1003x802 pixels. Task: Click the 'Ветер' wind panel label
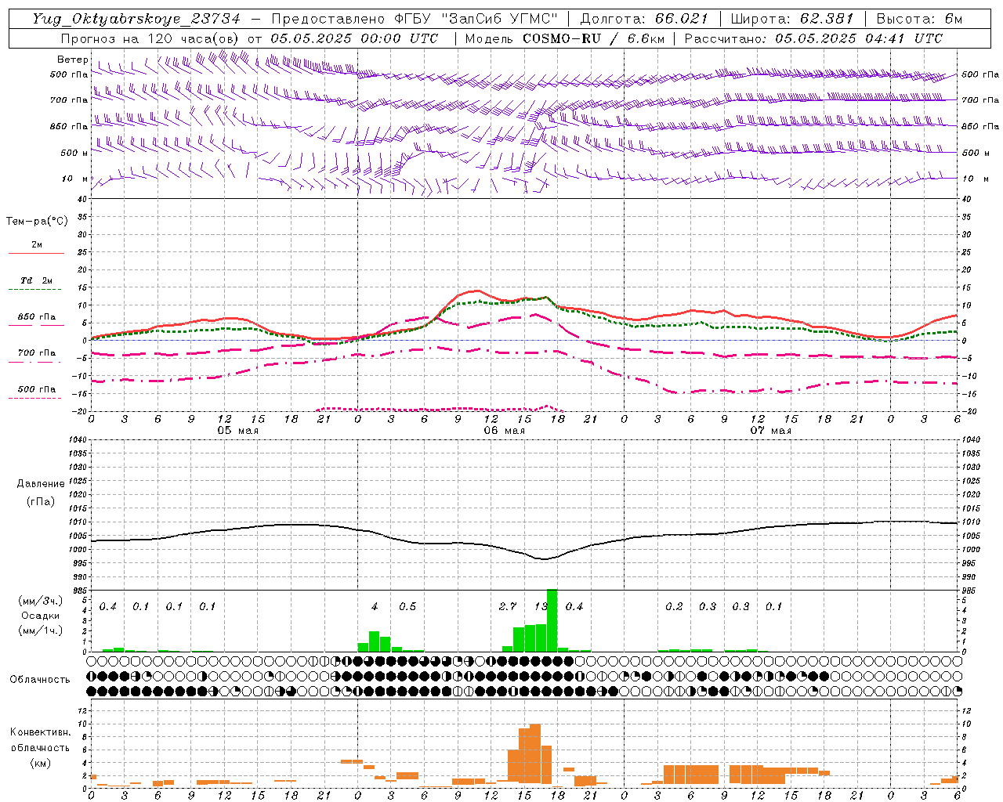click(x=73, y=60)
